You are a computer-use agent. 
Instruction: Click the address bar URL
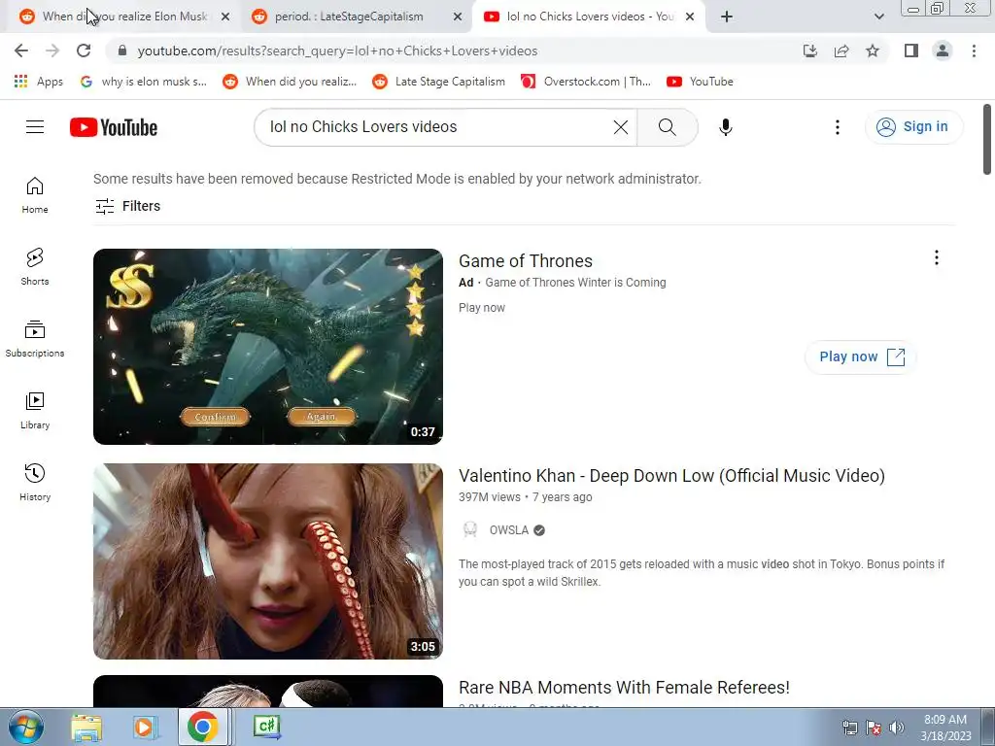(337, 51)
